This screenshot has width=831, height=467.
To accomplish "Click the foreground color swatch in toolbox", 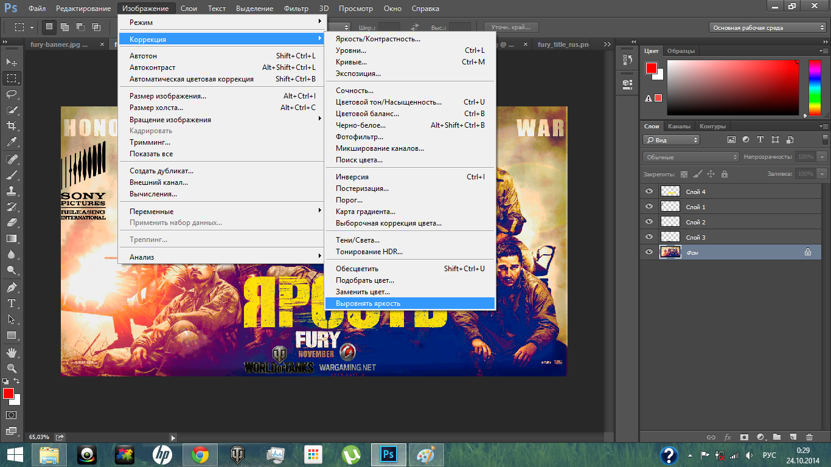I will [x=8, y=393].
